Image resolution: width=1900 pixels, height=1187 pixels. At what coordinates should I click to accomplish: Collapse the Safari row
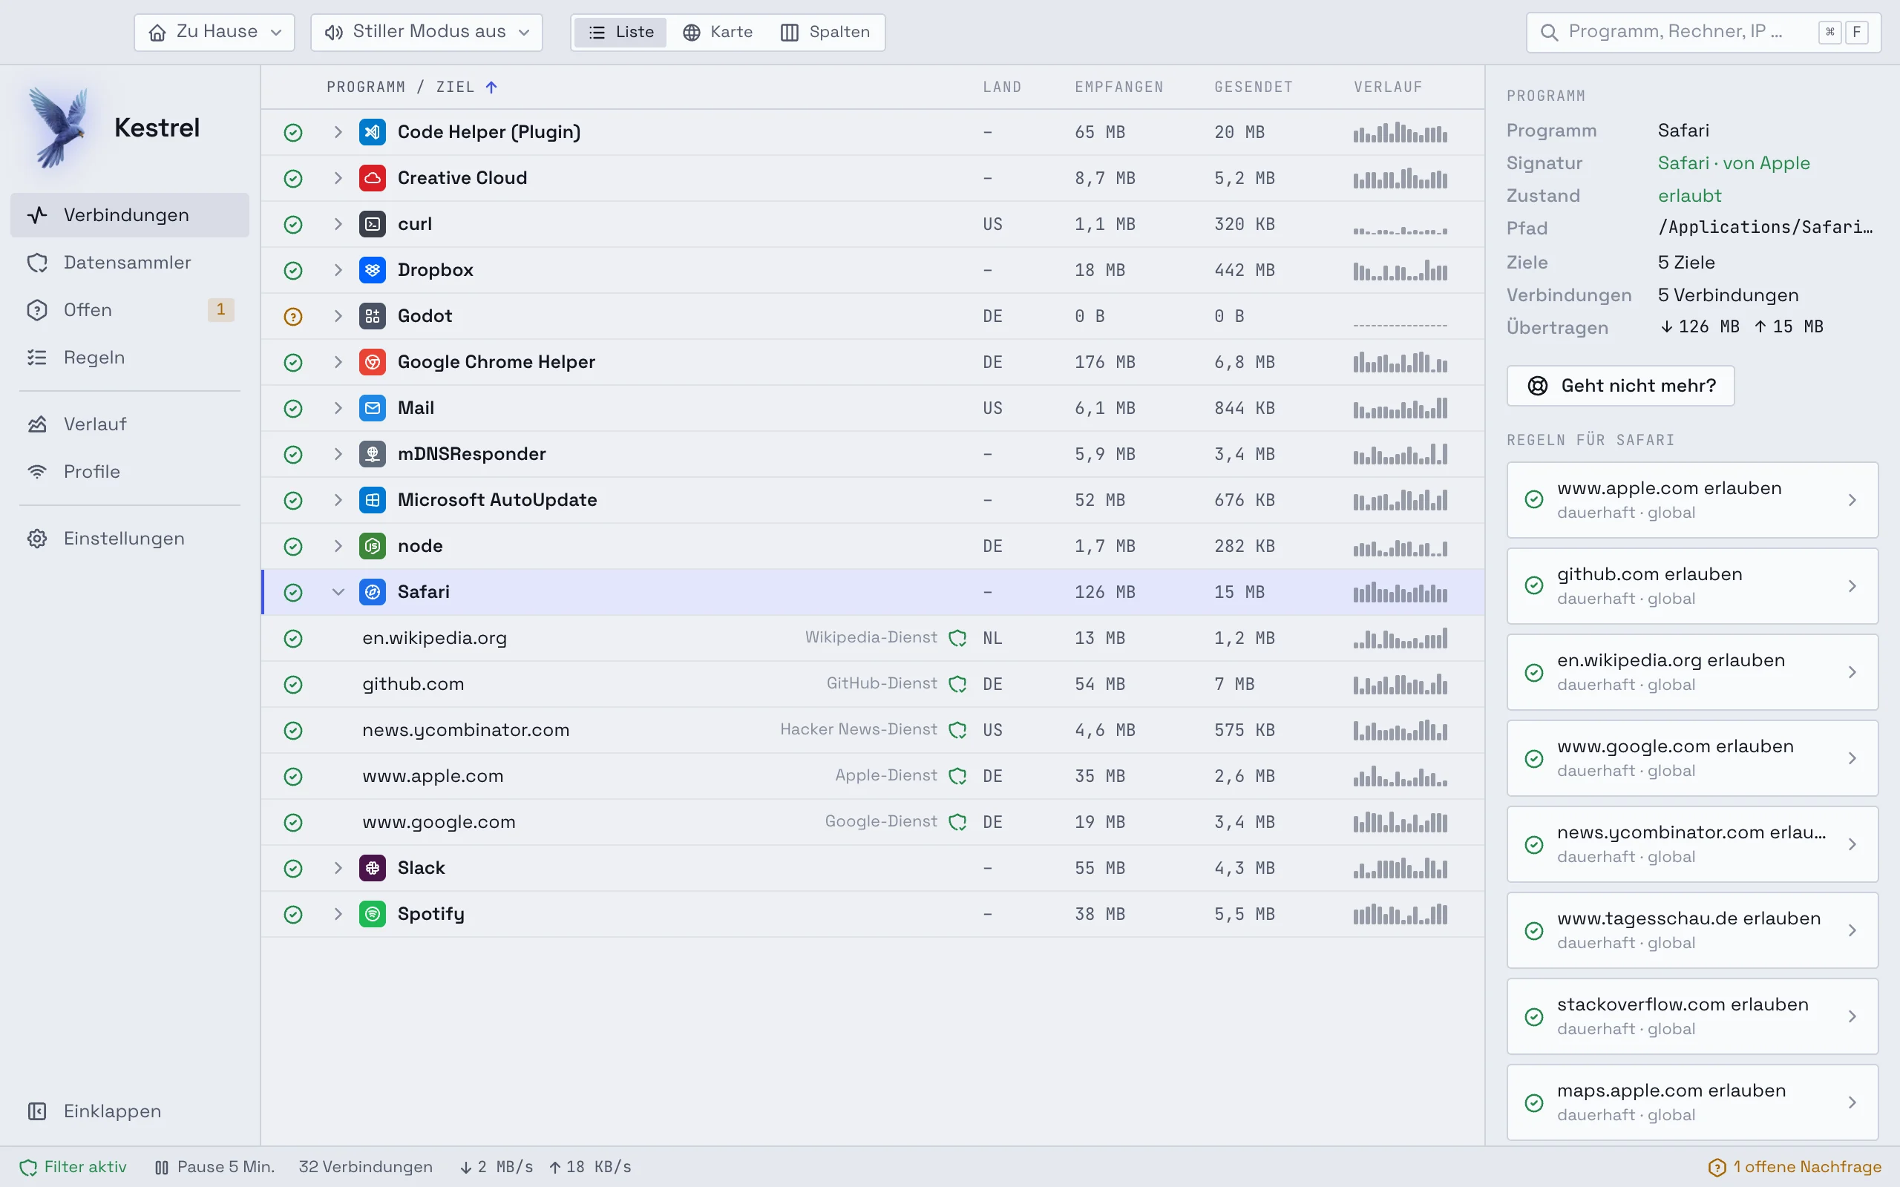(338, 592)
